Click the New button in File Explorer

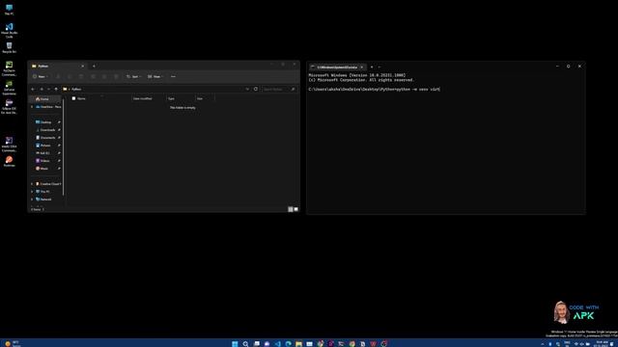point(41,77)
